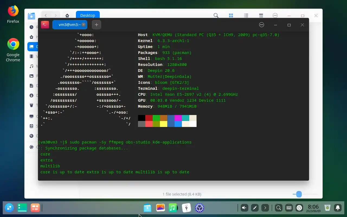Click the red terminal app icon in title bar
This screenshot has width=347, height=217.
[x=45, y=24]
